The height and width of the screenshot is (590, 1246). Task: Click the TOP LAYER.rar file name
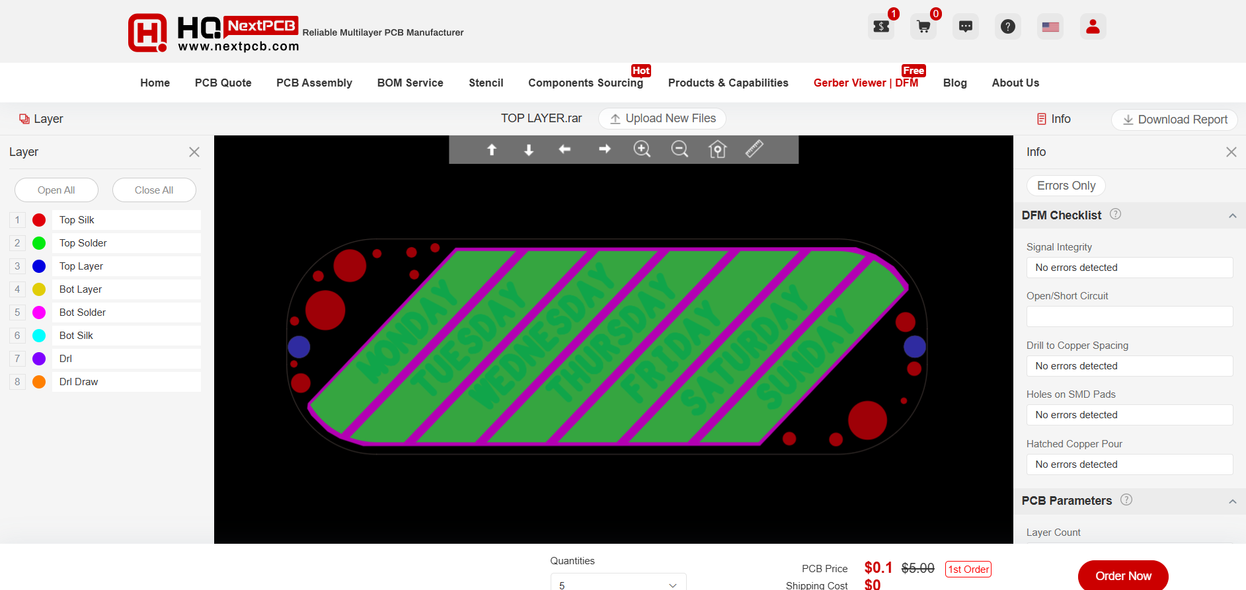tap(541, 118)
